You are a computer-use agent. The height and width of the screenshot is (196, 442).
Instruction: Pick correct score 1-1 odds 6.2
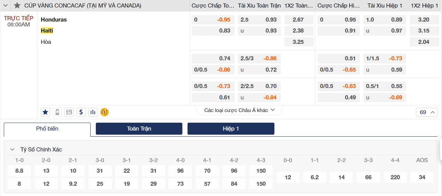tap(315, 177)
